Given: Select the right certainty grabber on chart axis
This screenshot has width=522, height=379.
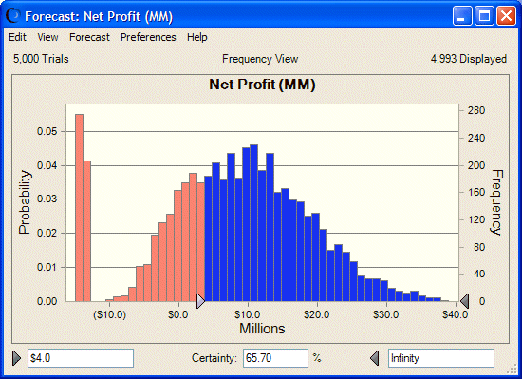Looking at the screenshot, I should [464, 301].
